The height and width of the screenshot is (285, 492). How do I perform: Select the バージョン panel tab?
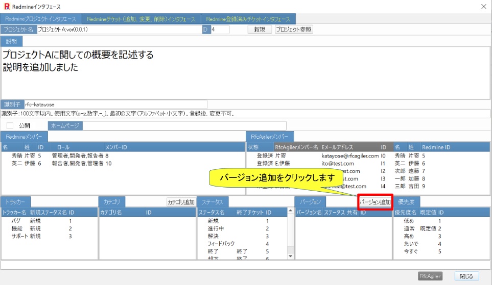(x=310, y=202)
